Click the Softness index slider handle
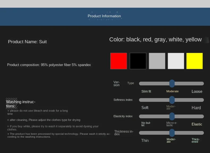The height and width of the screenshot is (153, 210). coord(172,100)
